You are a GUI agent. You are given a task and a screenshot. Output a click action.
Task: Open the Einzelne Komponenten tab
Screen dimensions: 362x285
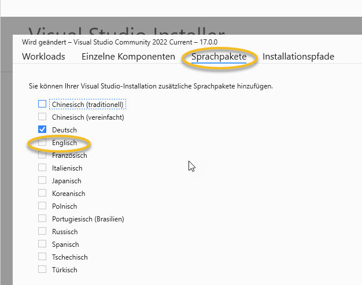point(128,57)
